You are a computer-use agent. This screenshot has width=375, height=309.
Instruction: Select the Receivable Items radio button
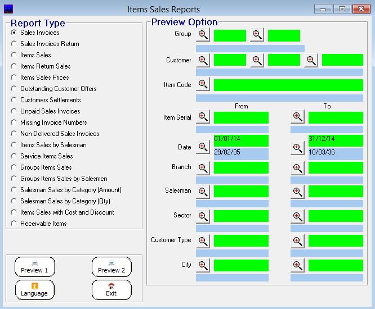14,224
